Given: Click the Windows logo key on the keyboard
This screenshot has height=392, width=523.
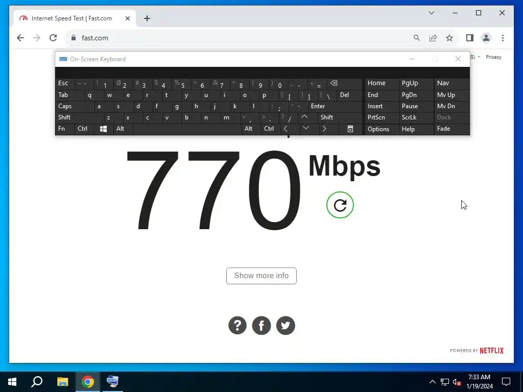Looking at the screenshot, I should point(103,129).
